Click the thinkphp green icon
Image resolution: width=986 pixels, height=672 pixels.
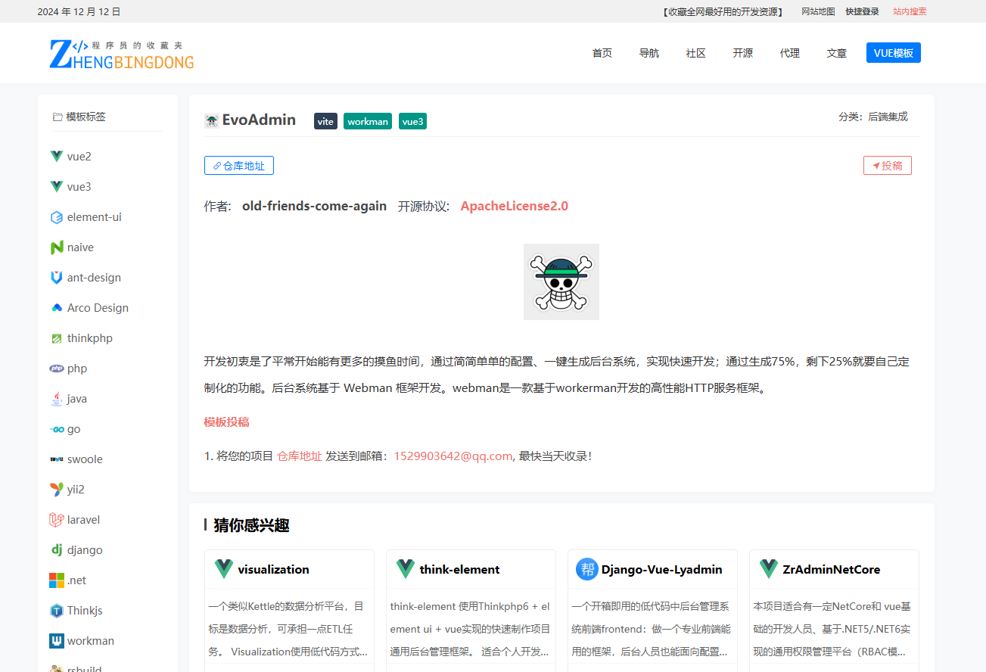tap(57, 338)
